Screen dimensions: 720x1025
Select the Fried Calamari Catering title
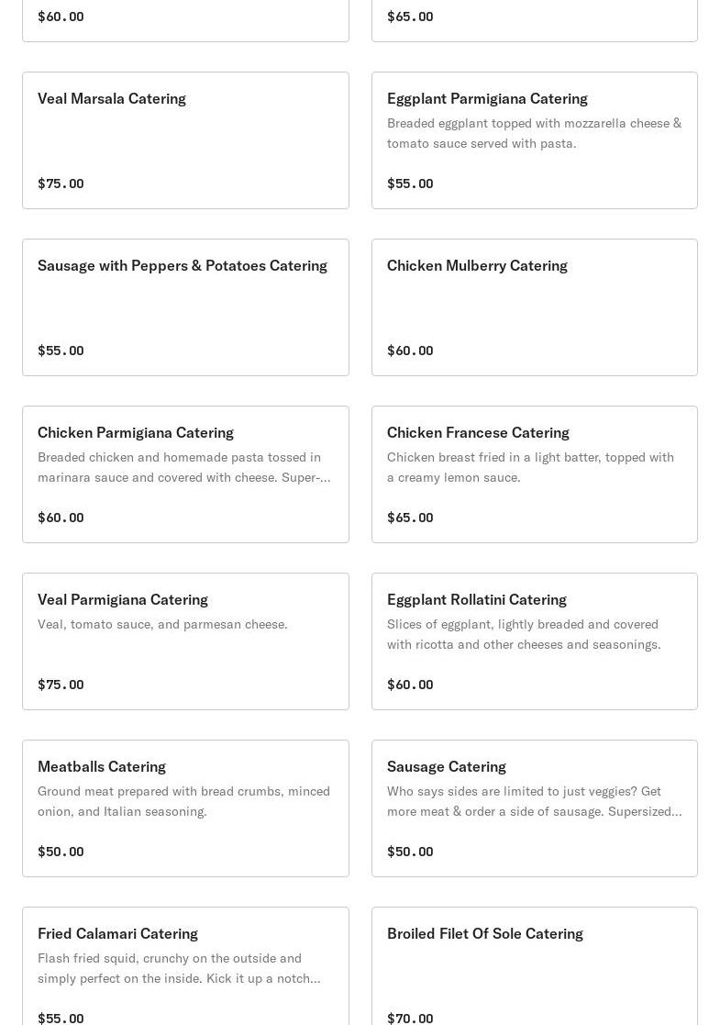point(117,933)
